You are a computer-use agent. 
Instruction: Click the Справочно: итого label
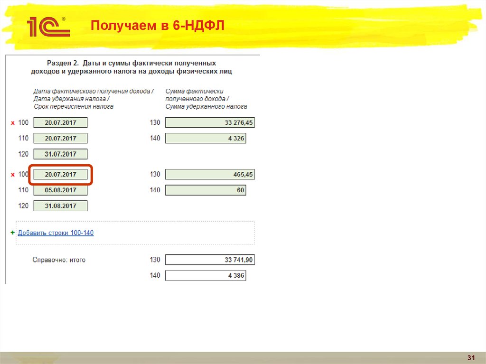click(x=59, y=260)
